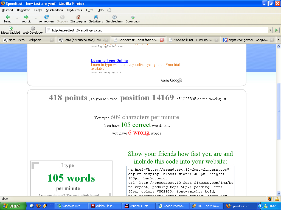Follow the Learn to Type Online link
The image size is (281, 210).
coord(109,61)
